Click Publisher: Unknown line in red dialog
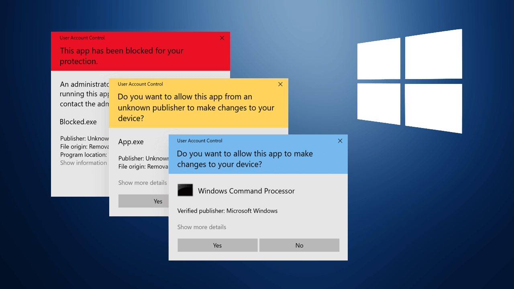This screenshot has height=289, width=514. pyautogui.click(x=85, y=139)
